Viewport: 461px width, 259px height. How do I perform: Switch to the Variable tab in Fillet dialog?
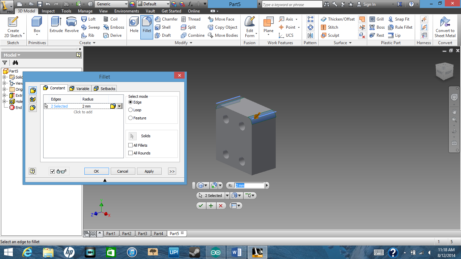79,88
